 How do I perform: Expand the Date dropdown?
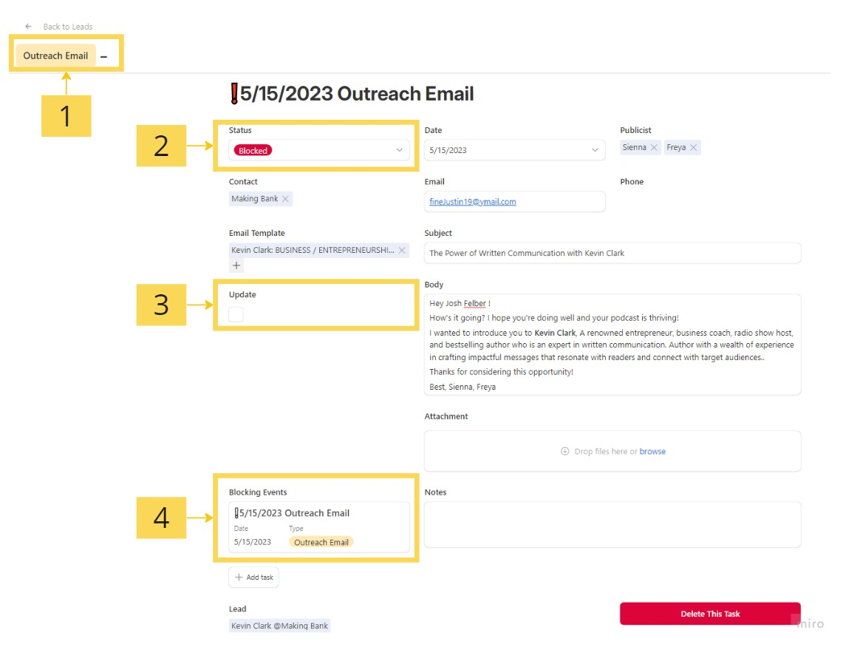click(595, 150)
